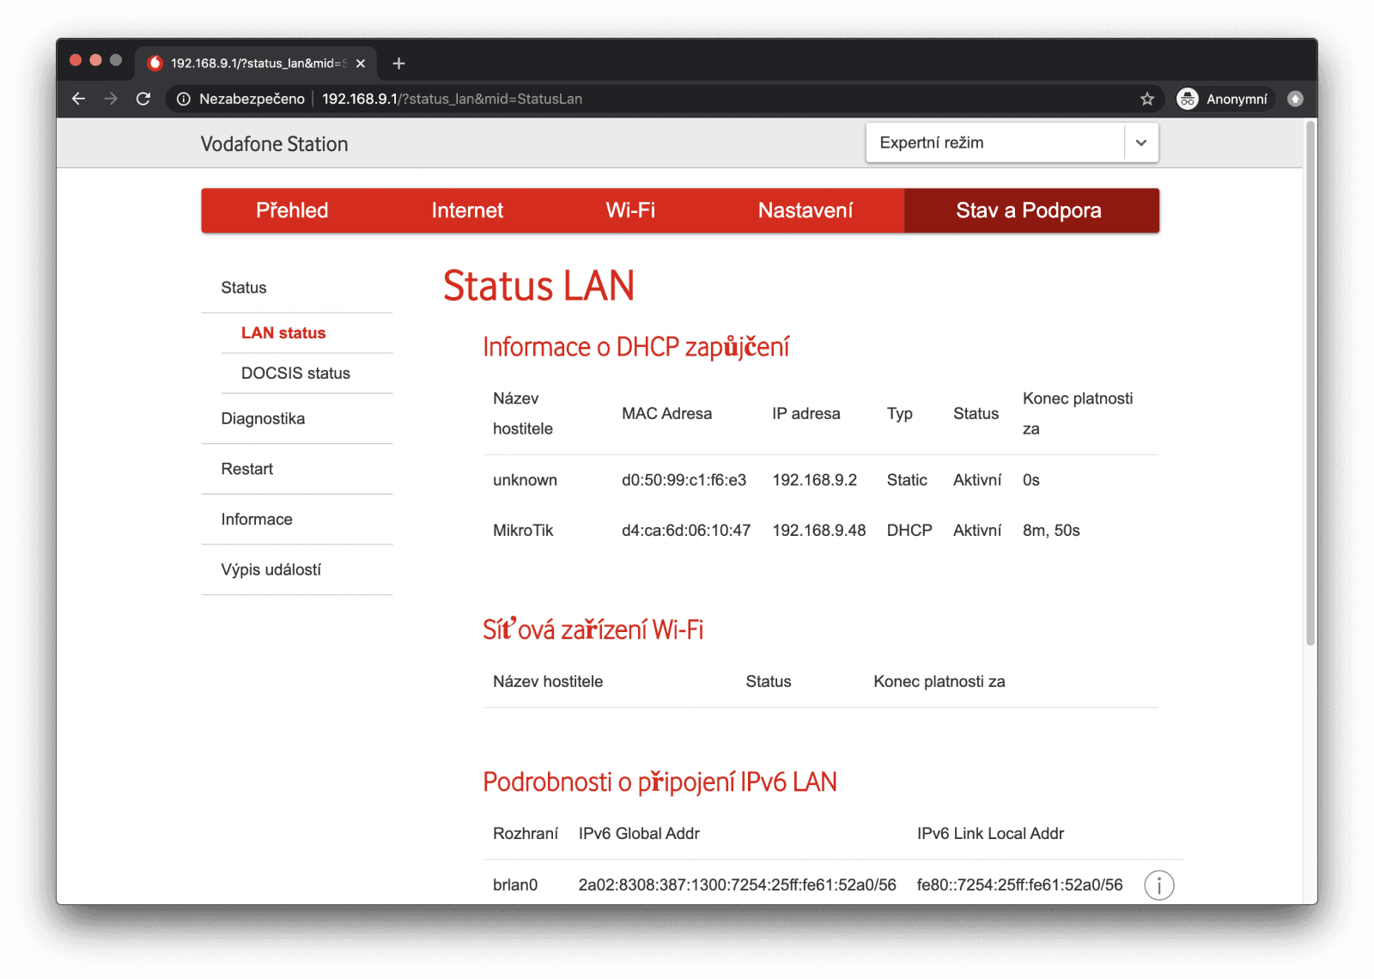Click the page vertical scrollbar
The image size is (1374, 979).
1310,386
